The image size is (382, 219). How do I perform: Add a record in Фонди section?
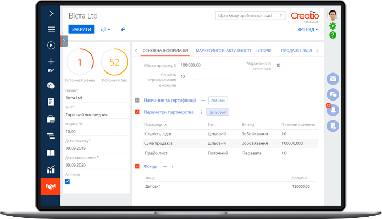tap(165, 166)
